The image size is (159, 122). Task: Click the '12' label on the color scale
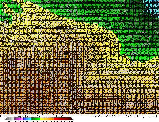pyautogui.click(x=47, y=121)
